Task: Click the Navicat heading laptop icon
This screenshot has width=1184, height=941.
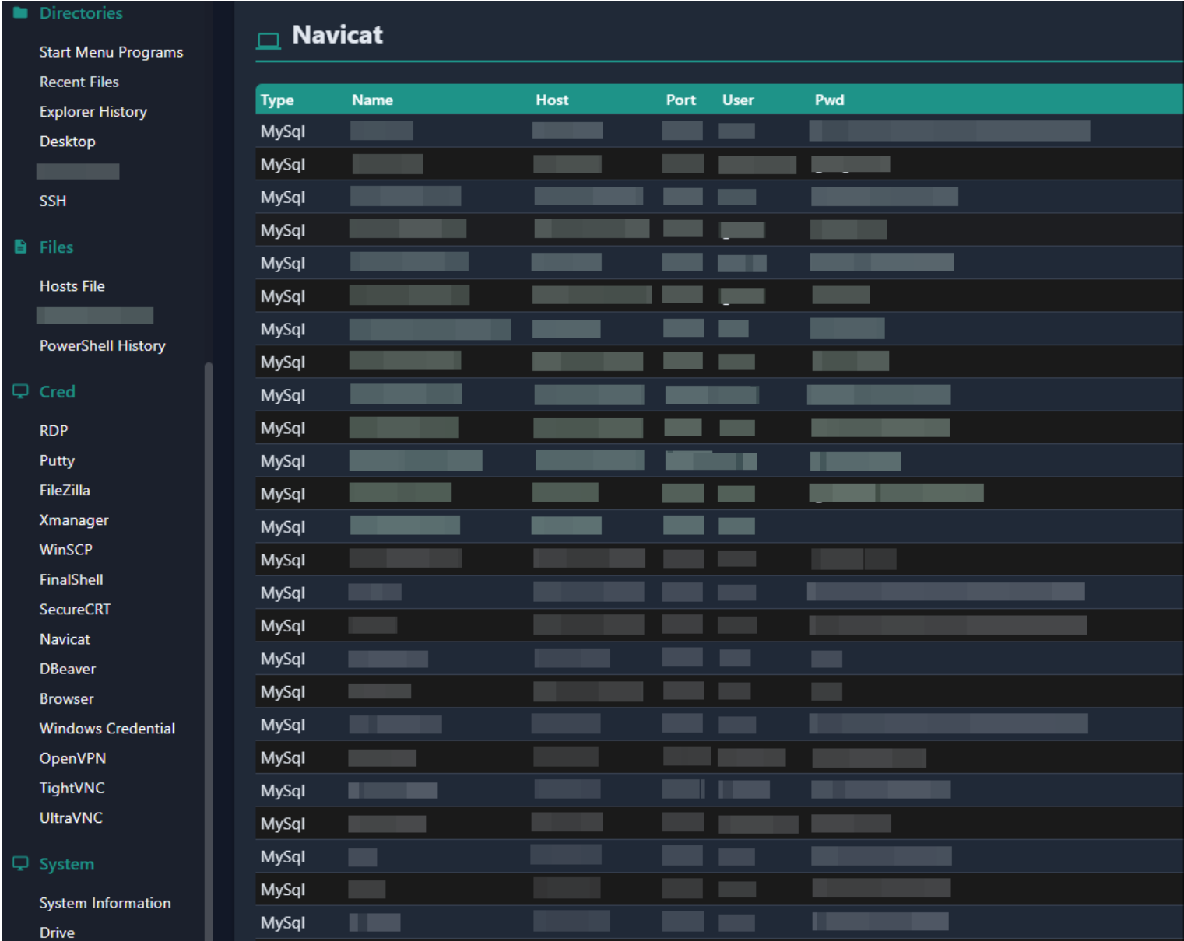Action: tap(269, 40)
